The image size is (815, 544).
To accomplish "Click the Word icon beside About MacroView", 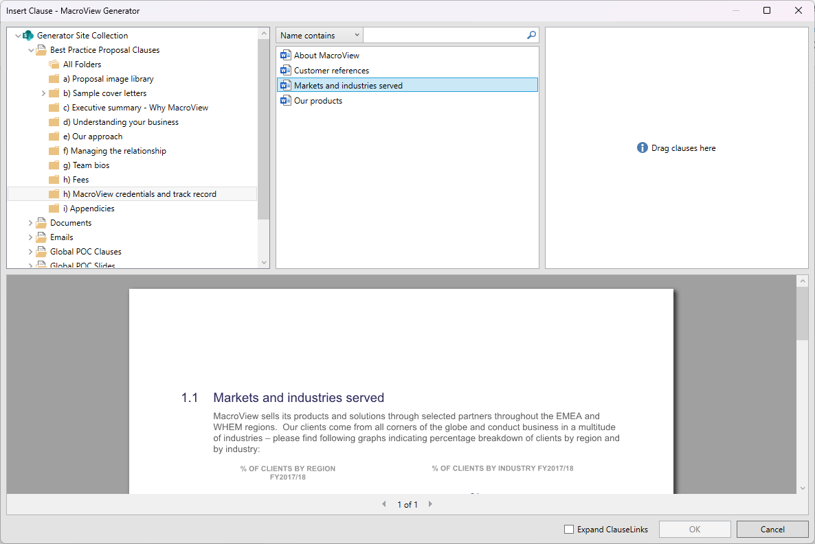I will (x=285, y=55).
